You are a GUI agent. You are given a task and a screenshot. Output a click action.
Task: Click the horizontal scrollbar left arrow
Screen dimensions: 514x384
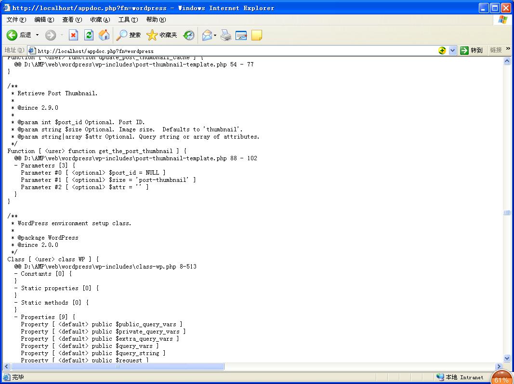click(x=7, y=366)
